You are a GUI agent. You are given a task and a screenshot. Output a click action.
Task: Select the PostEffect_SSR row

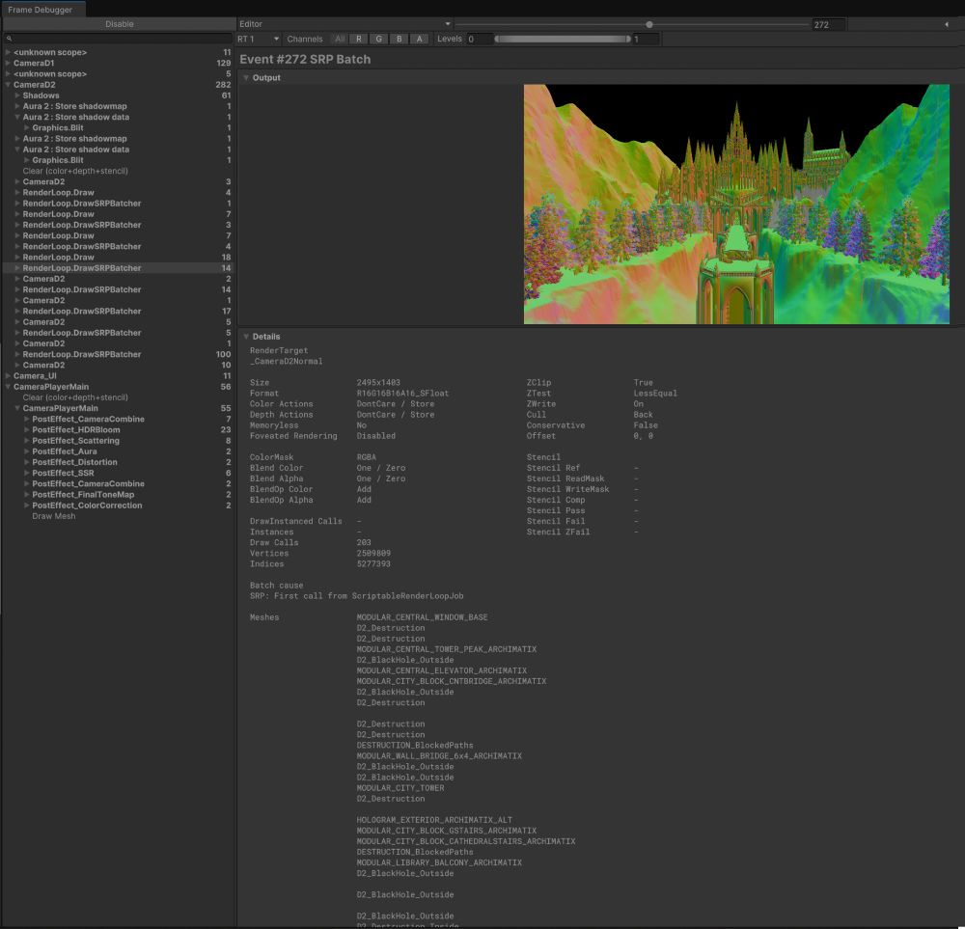point(118,473)
